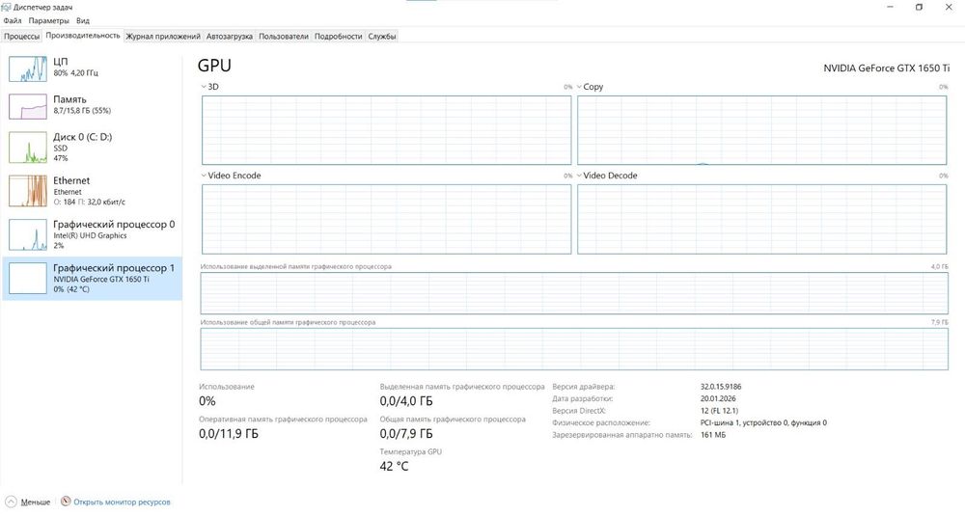Click the Copy utilization graph
Image resolution: width=965 pixels, height=515 pixels.
pos(762,130)
